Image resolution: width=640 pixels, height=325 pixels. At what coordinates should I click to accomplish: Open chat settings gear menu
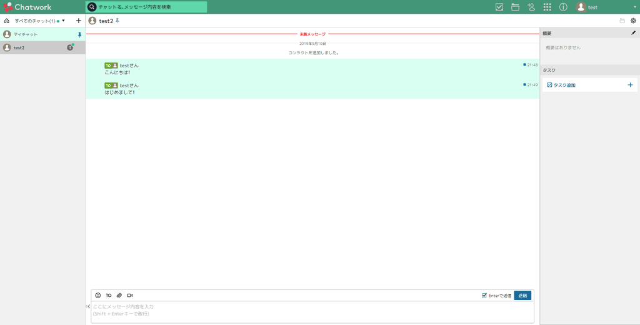[633, 21]
